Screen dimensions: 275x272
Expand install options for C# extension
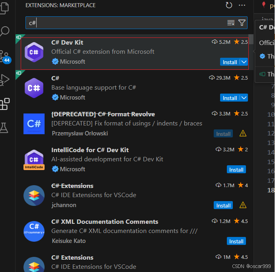click(x=244, y=98)
